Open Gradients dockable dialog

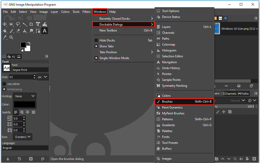point(184,125)
